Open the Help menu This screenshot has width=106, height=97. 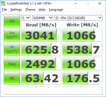42,10
